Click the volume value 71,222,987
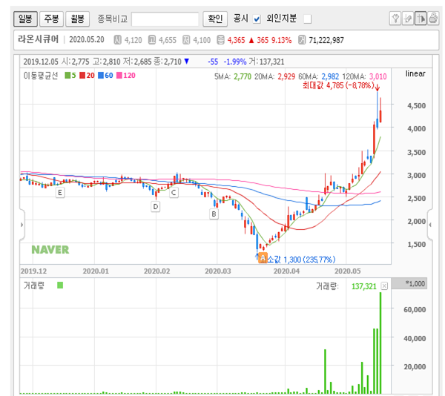Viewport: 445px width, 396px height. (x=326, y=40)
